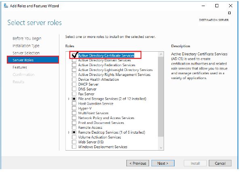
Task: Switch to the Server Selection step
Action: (x=26, y=53)
